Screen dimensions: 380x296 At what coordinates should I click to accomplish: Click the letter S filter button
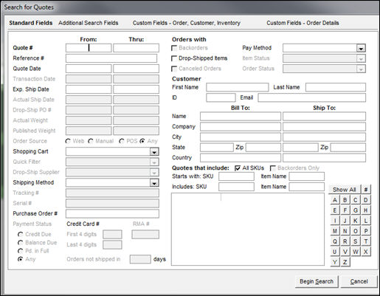click(356, 241)
